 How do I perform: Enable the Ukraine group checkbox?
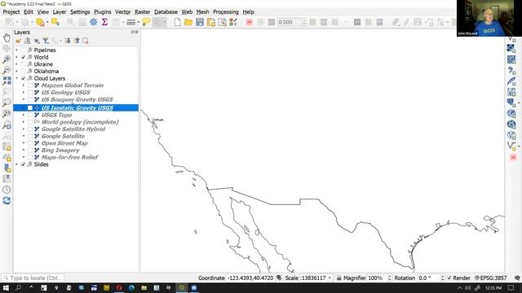pyautogui.click(x=24, y=64)
